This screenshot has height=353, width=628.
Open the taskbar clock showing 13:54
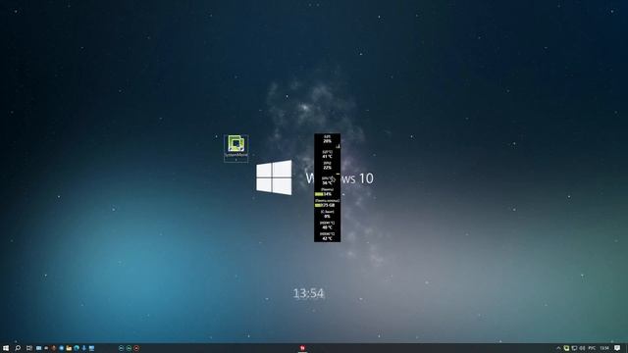tap(604, 348)
